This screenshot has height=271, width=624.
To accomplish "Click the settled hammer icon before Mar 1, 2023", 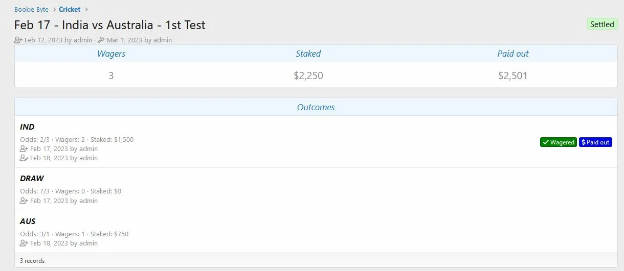I will 101,40.
